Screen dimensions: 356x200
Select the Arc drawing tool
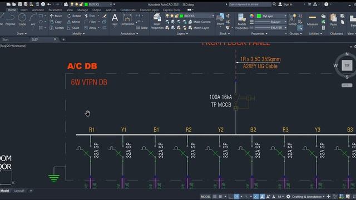pos(33,19)
